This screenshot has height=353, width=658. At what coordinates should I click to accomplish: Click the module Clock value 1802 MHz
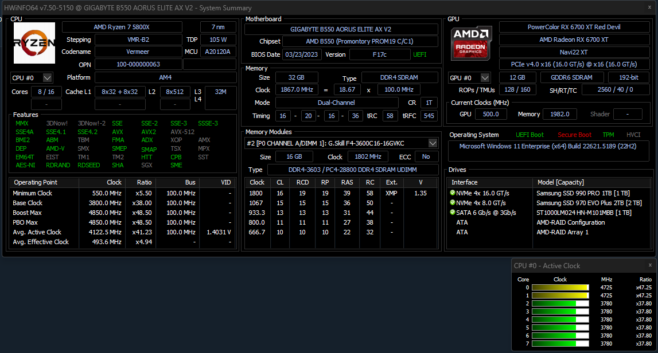coord(368,156)
